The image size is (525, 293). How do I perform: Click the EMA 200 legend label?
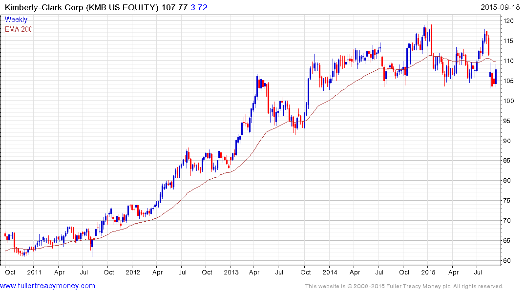coord(19,29)
